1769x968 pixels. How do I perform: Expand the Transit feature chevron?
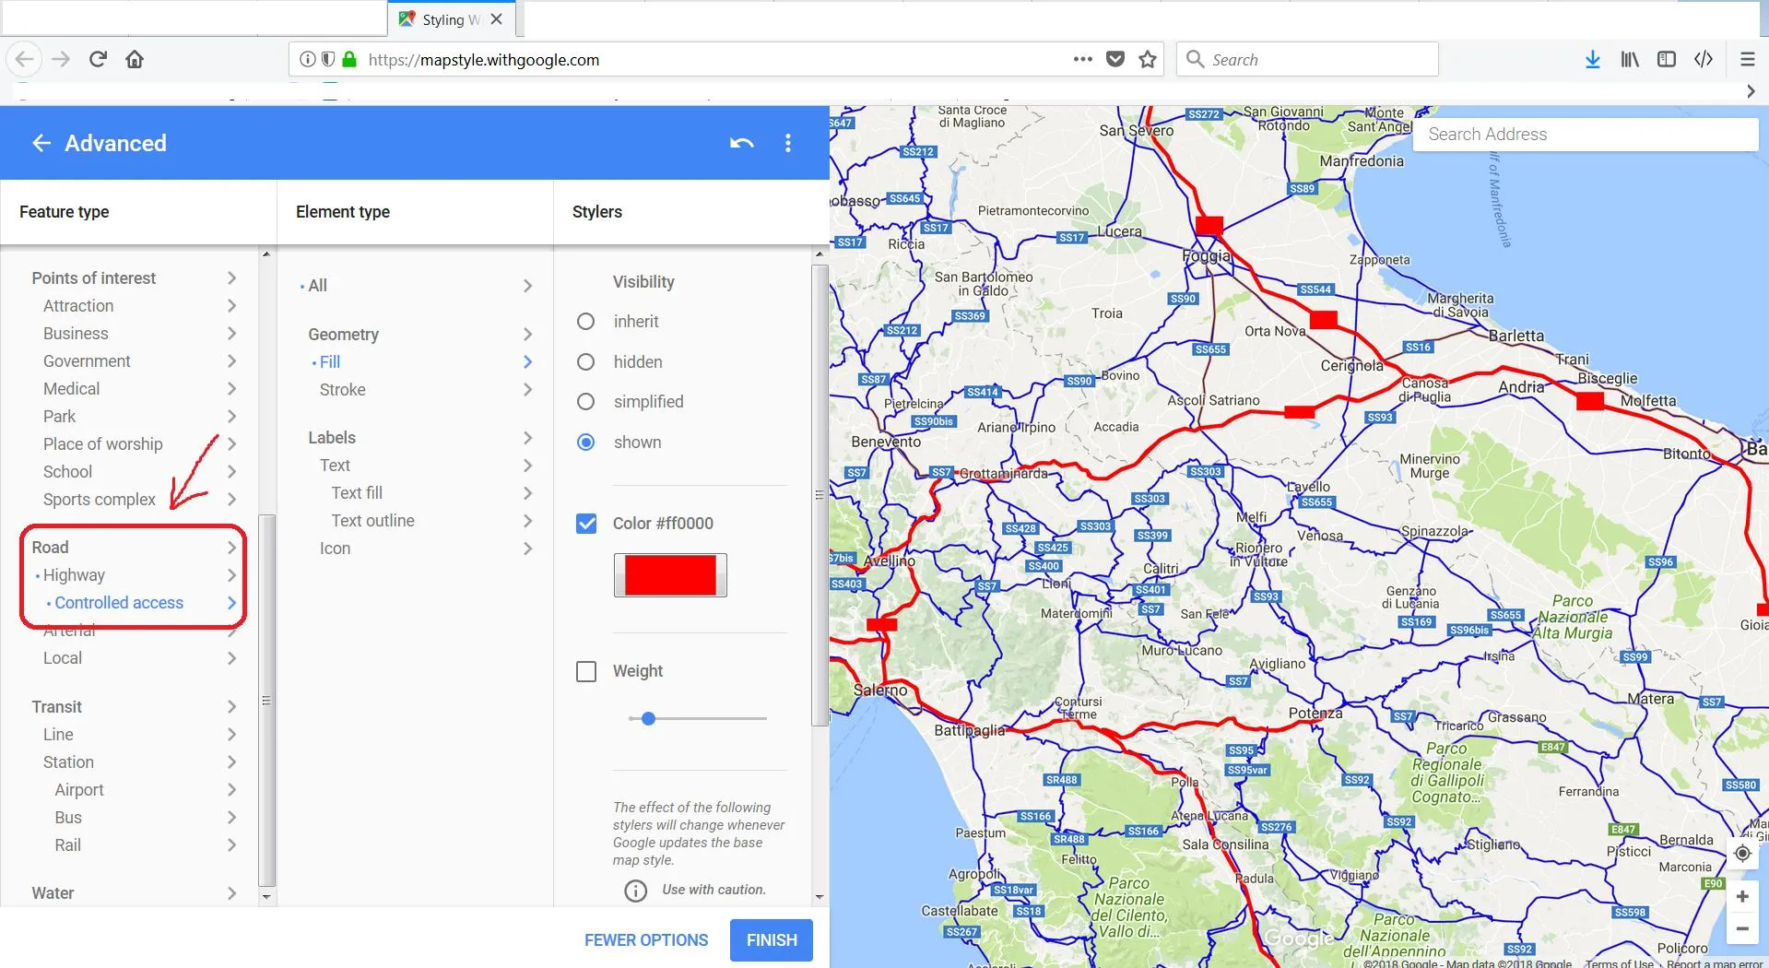click(231, 707)
